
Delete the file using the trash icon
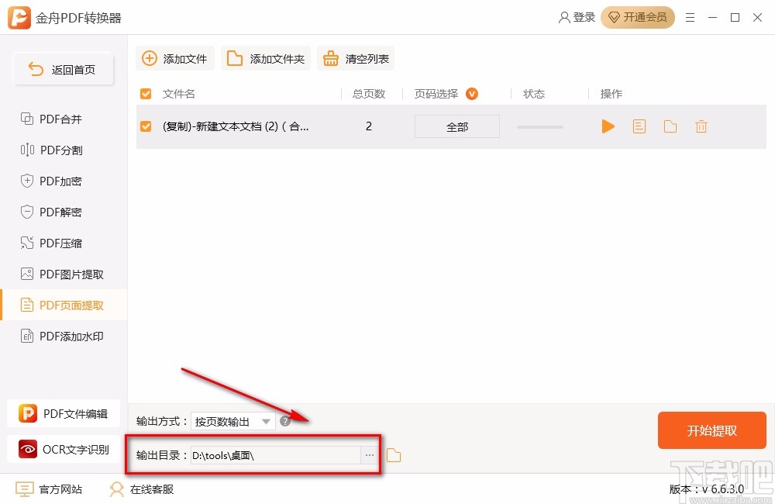point(701,126)
